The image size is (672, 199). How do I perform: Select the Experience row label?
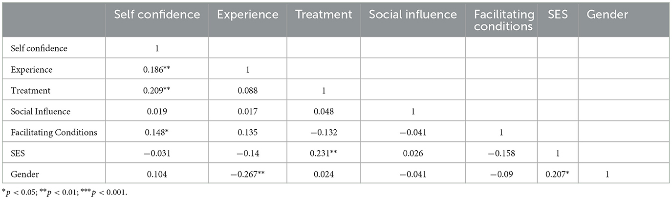click(x=31, y=69)
